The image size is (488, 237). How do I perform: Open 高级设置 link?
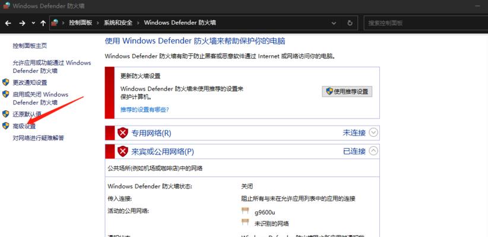[x=24, y=126]
